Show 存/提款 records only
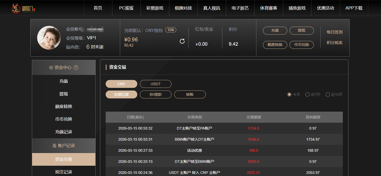Image resolution: width=381 pixels, height=176 pixels. [x=155, y=94]
